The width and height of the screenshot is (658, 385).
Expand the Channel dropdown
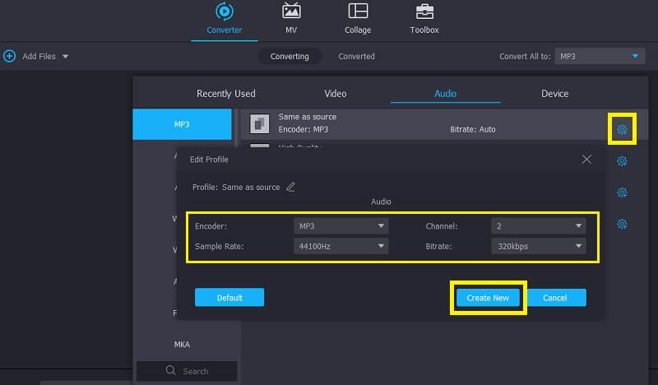click(x=539, y=225)
